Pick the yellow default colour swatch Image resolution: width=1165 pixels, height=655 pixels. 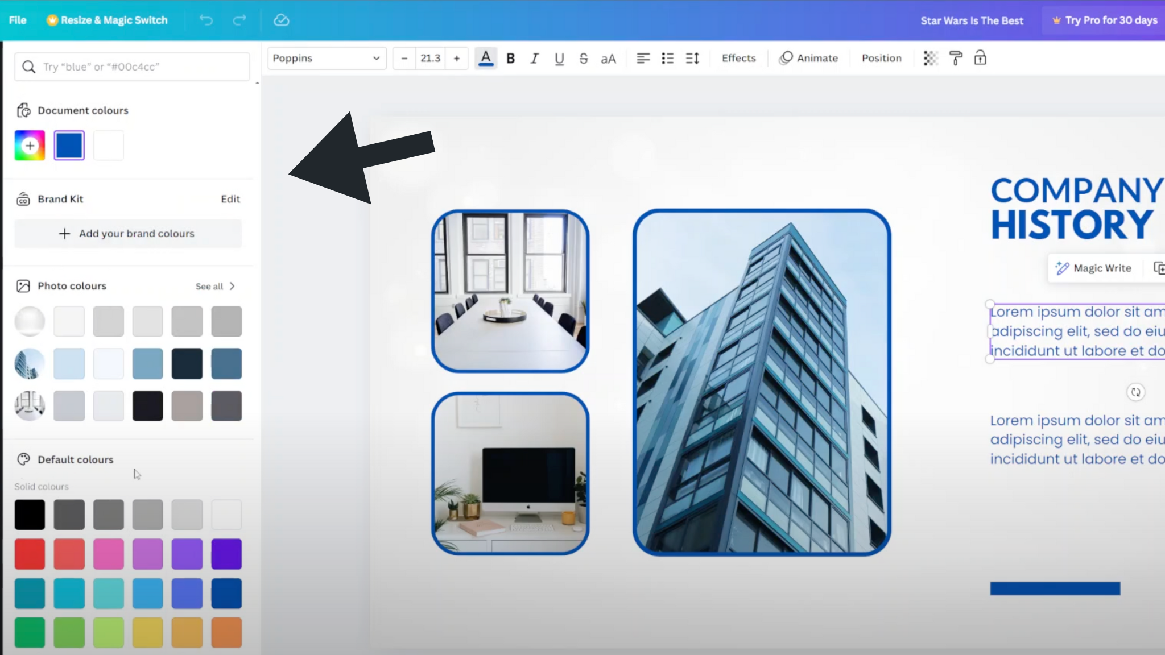(148, 633)
